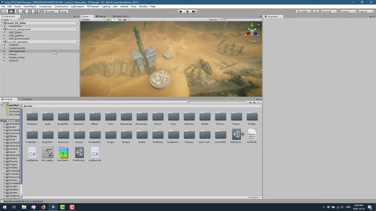This screenshot has height=211, width=376.
Task: Open the Effects folder thumbnail
Action: [95, 118]
